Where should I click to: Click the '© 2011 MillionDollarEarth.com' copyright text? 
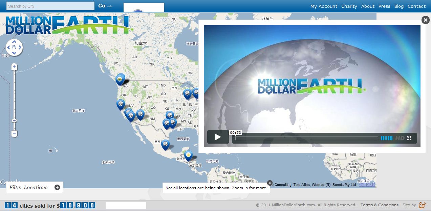(306, 205)
